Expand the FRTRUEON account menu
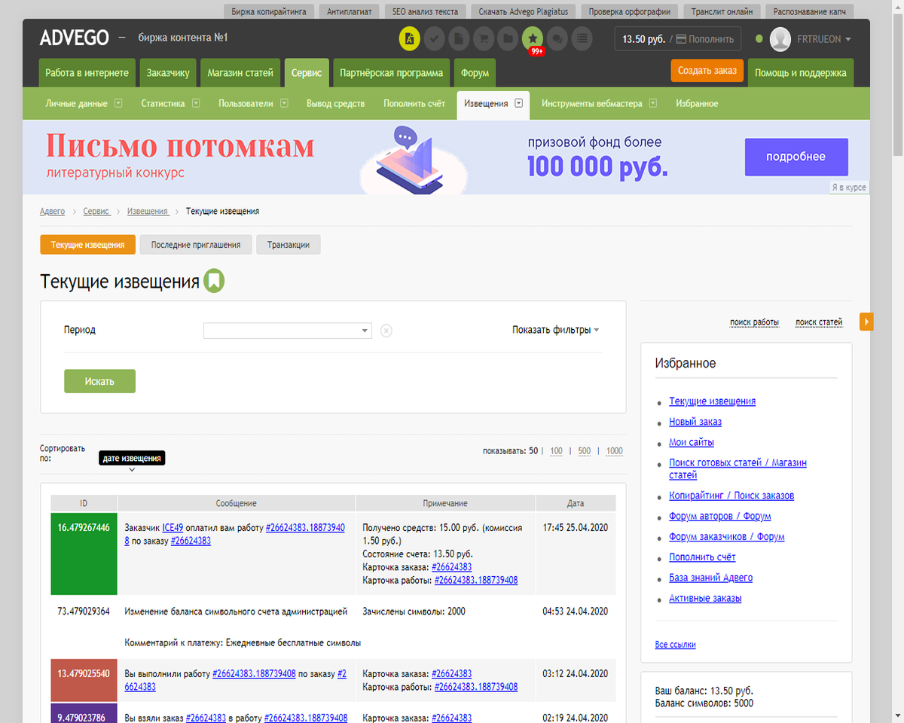The height and width of the screenshot is (723, 904). 824,39
